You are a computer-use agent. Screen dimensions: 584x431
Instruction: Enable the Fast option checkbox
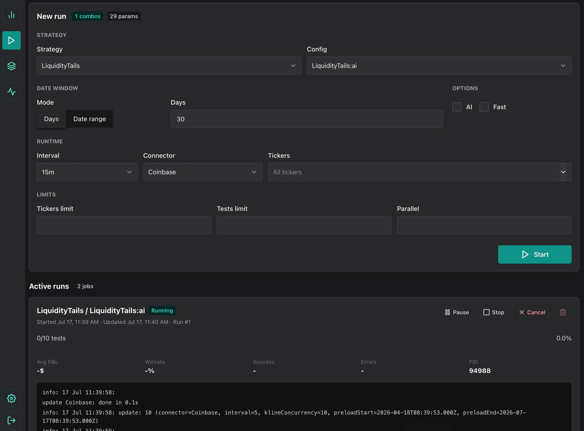tap(484, 107)
